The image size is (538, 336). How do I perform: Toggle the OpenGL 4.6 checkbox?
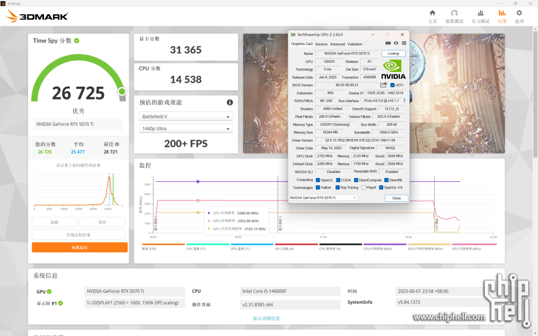381,187
